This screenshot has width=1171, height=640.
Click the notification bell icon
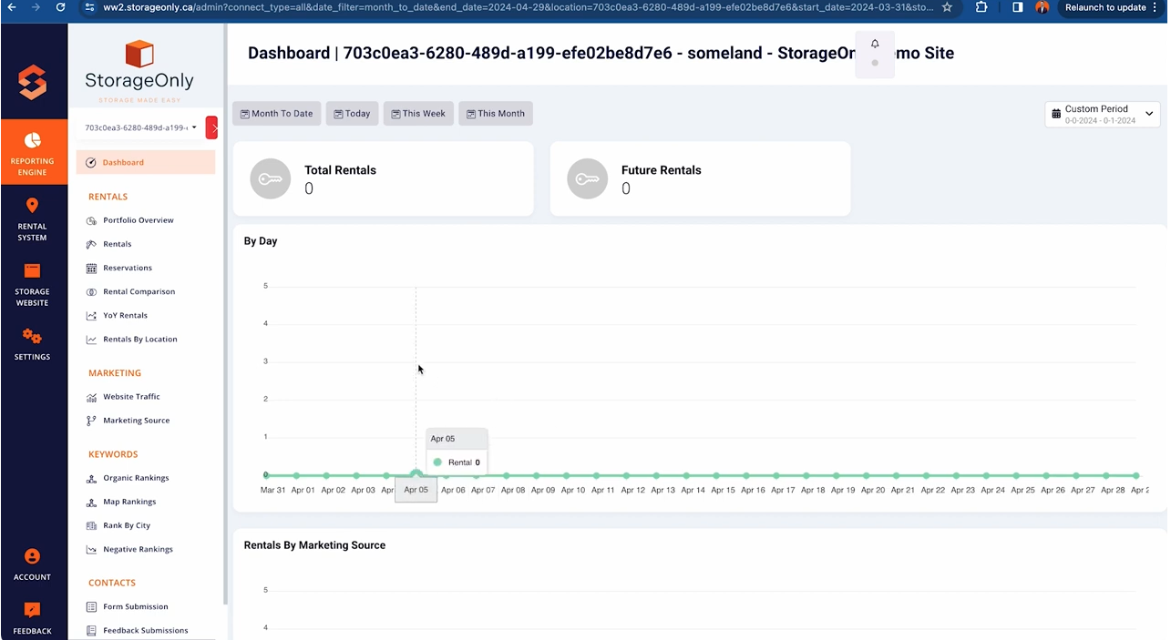pos(875,44)
